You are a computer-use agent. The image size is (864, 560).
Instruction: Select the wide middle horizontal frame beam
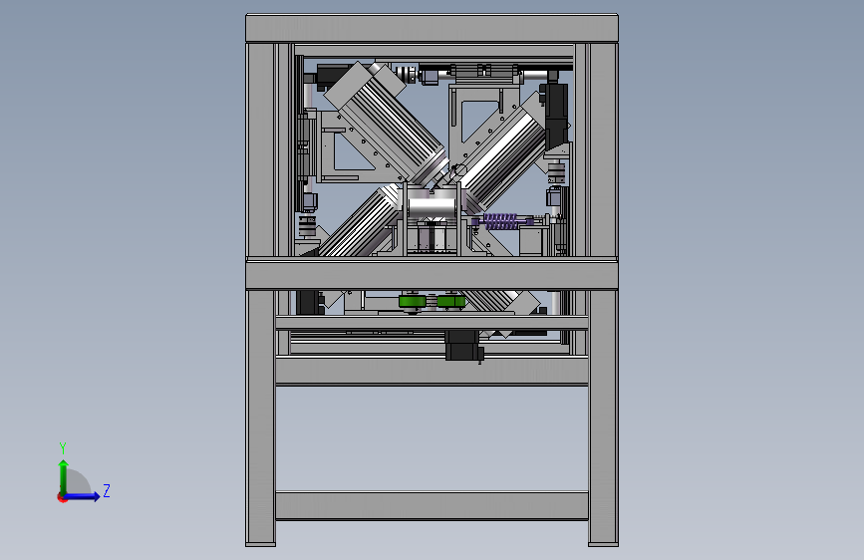(x=432, y=274)
